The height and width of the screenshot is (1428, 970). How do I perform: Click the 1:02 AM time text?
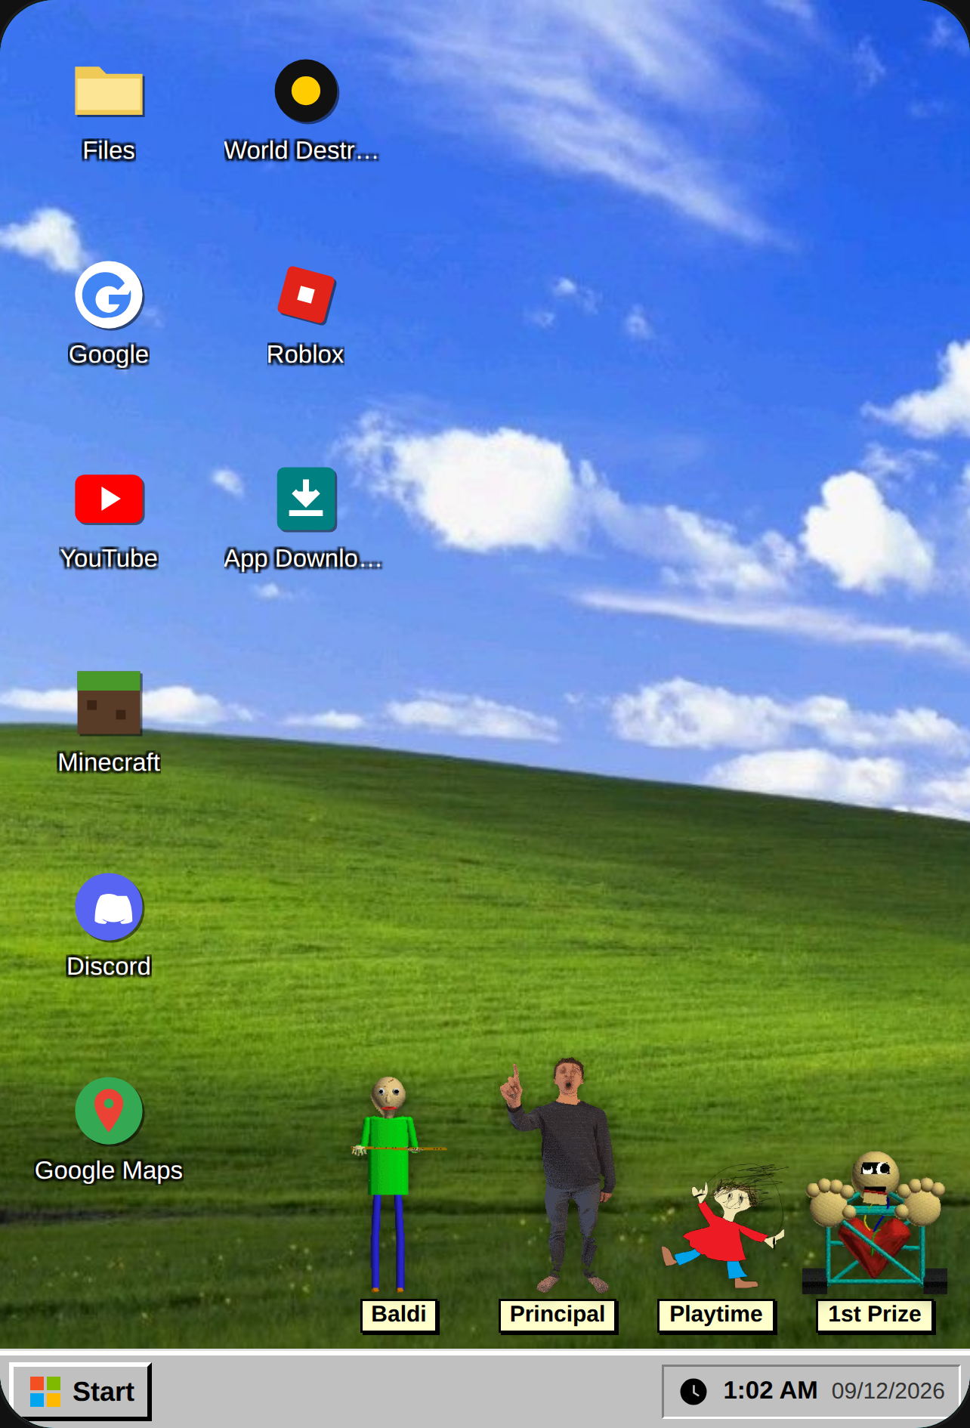(x=770, y=1390)
